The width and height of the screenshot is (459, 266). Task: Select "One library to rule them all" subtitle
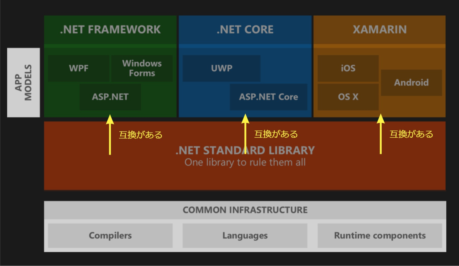pos(245,162)
